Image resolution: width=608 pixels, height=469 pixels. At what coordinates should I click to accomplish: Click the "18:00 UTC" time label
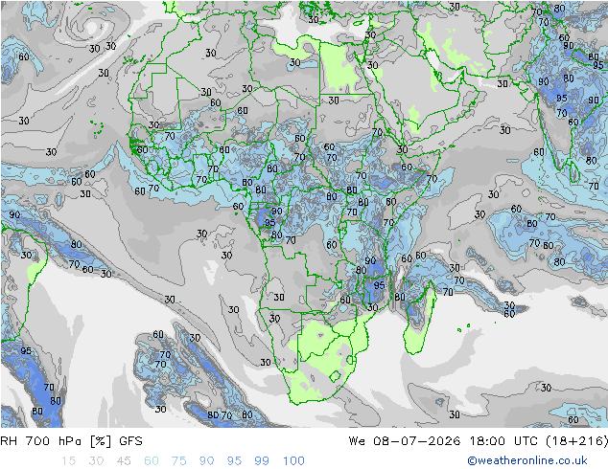504,441
